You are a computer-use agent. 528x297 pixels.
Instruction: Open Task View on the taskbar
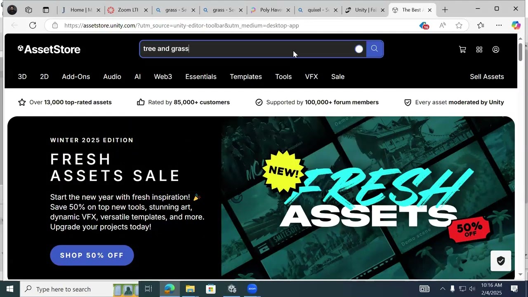coord(148,289)
